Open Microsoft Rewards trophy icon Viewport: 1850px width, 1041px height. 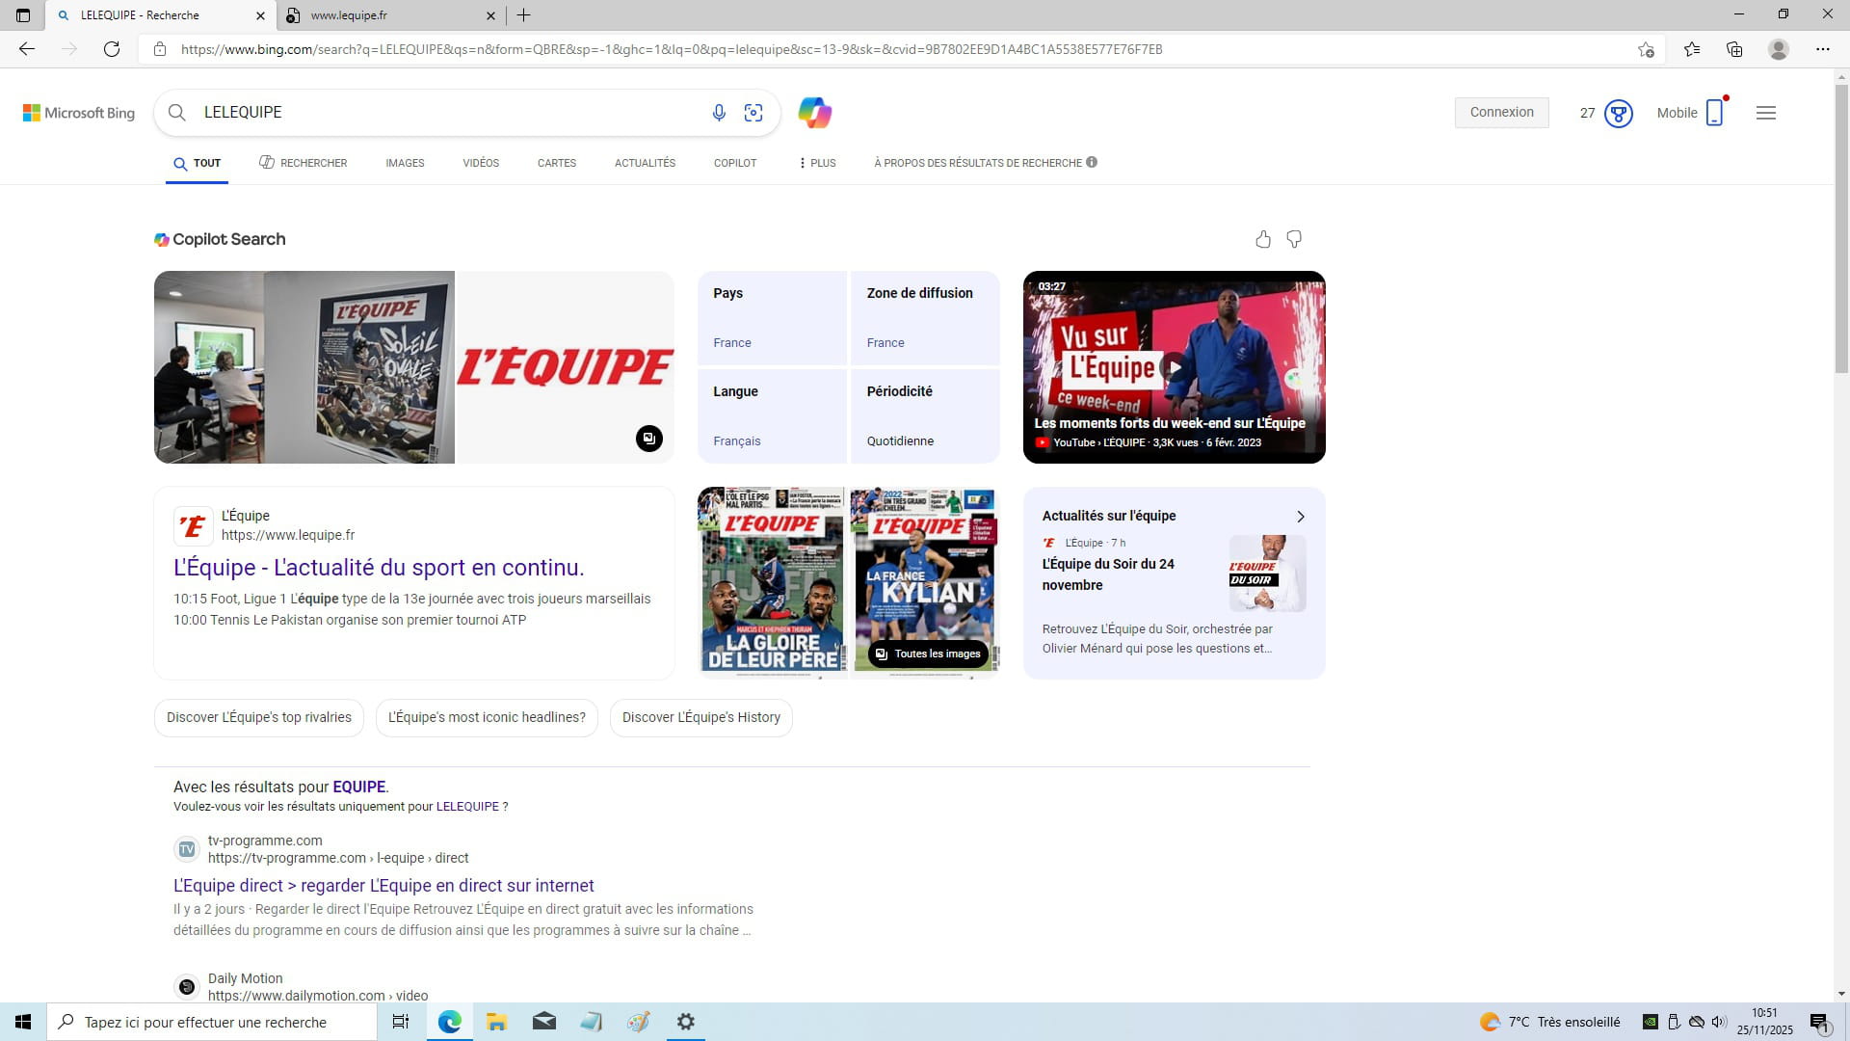[x=1618, y=114]
